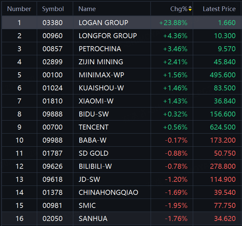Image resolution: width=242 pixels, height=226 pixels.
Task: Select TENCENT in the list
Action: click(x=93, y=127)
